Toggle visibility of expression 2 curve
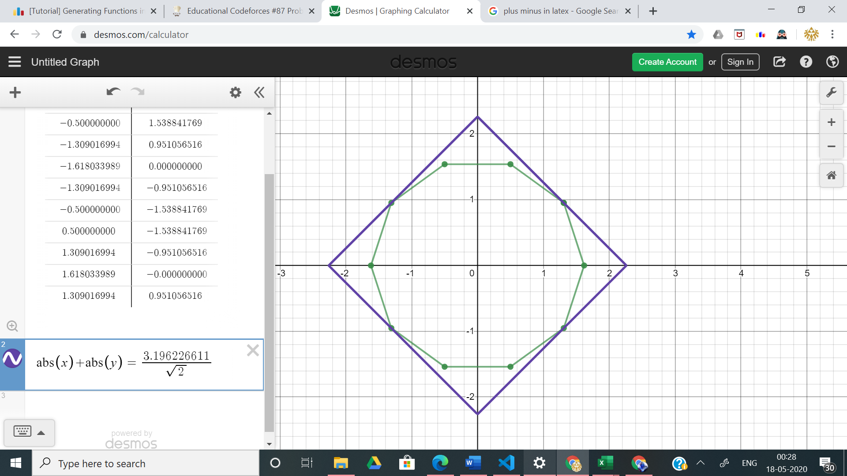The image size is (847, 476). (x=12, y=359)
